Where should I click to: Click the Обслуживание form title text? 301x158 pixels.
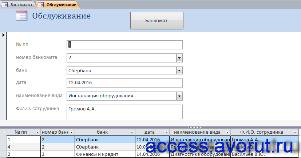click(x=61, y=16)
